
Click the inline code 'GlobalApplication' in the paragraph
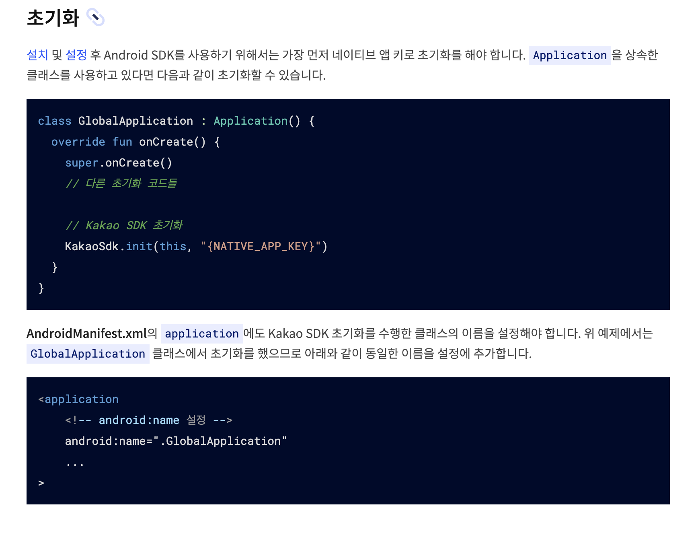[x=88, y=354]
